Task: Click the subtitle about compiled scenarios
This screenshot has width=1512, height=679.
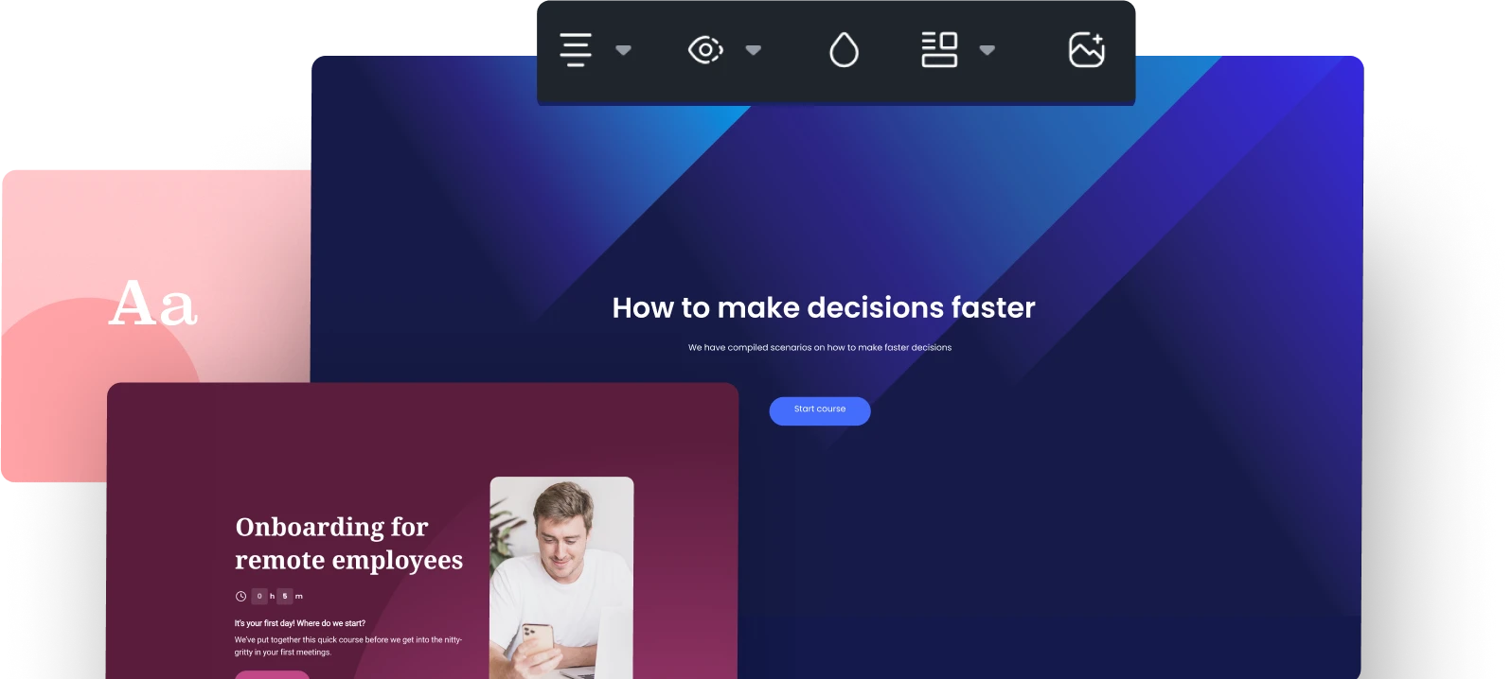Action: pos(820,347)
